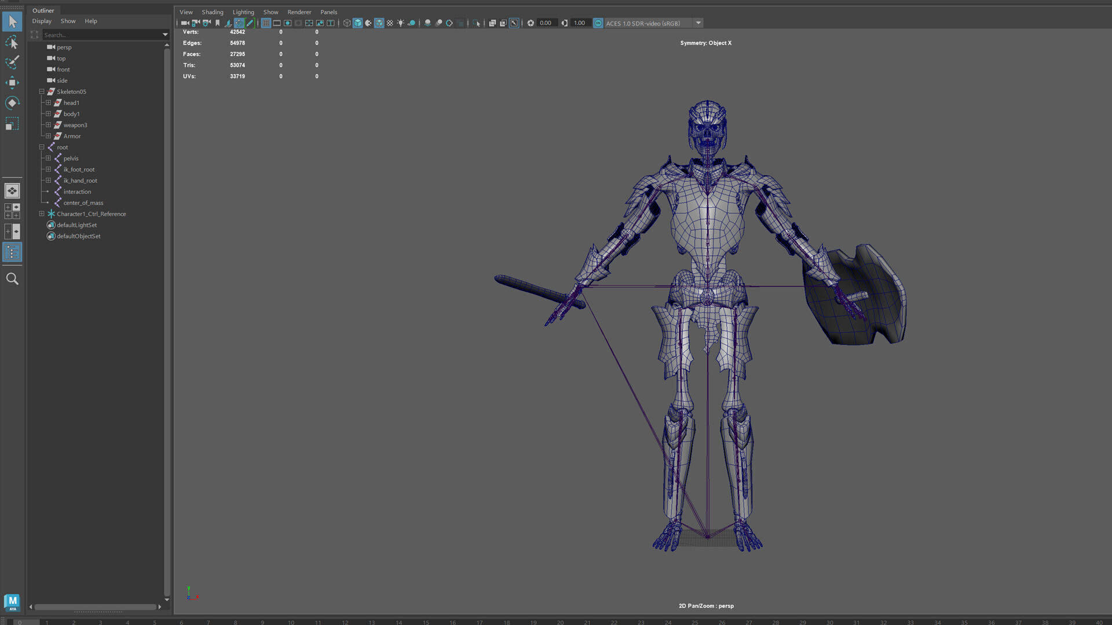Open the ACES 1.0 SDR-video view transform dropdown

click(x=698, y=23)
